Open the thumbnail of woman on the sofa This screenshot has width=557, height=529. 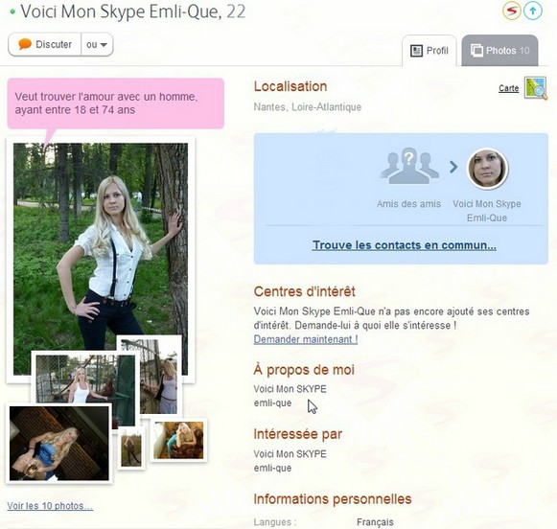178,440
